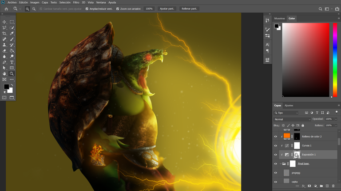
Task: Select the Move tool
Action: (4, 22)
